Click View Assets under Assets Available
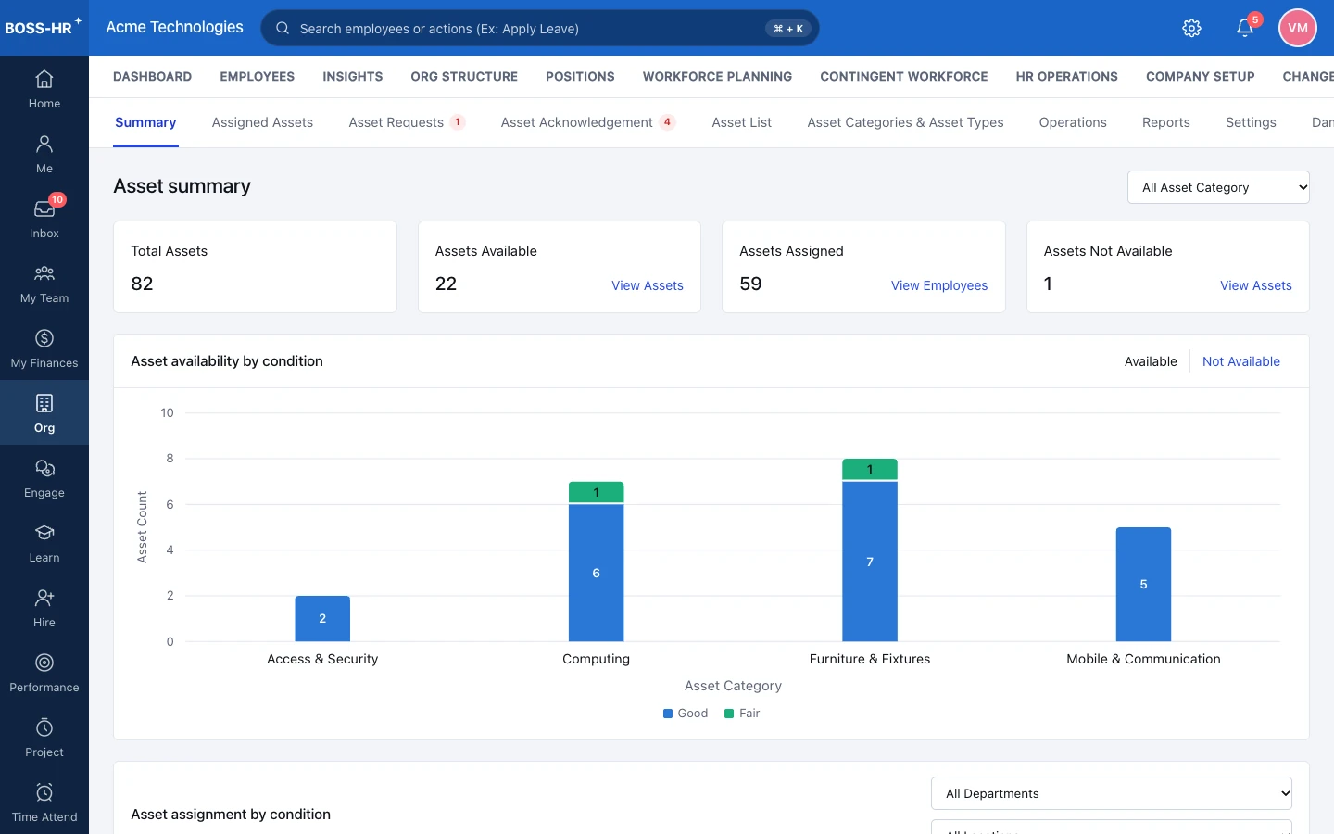This screenshot has width=1334, height=834. (x=648, y=285)
